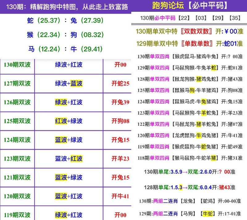
Task: Click the 跑狗论坛【必中平码】 header title
Action: click(190, 5)
